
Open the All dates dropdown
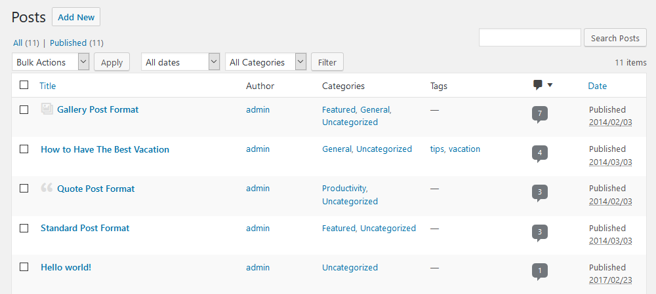coord(181,62)
